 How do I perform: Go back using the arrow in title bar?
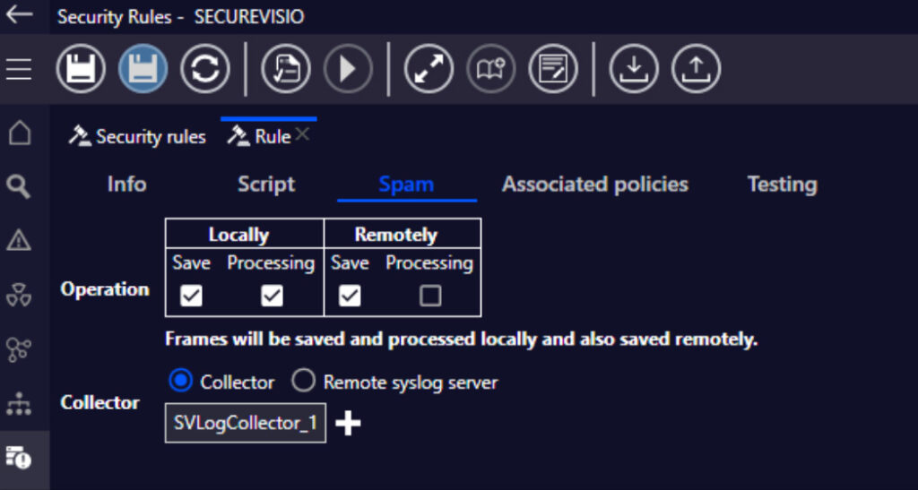click(x=20, y=14)
